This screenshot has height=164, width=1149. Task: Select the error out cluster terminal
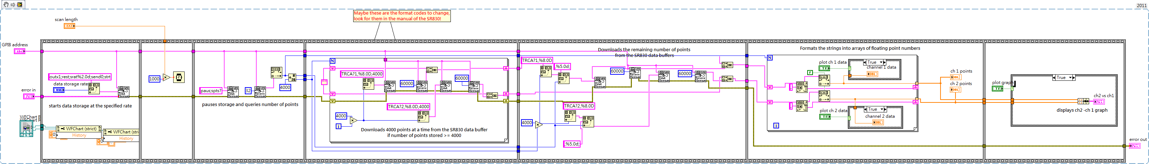pos(1135,146)
